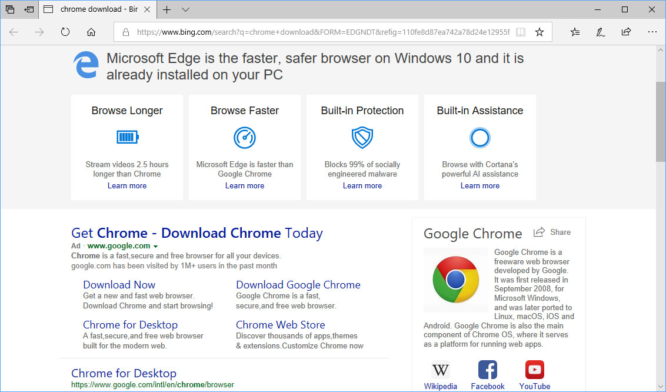The image size is (666, 392).
Task: Open Learn more under Built-in Assistance
Action: (480, 185)
